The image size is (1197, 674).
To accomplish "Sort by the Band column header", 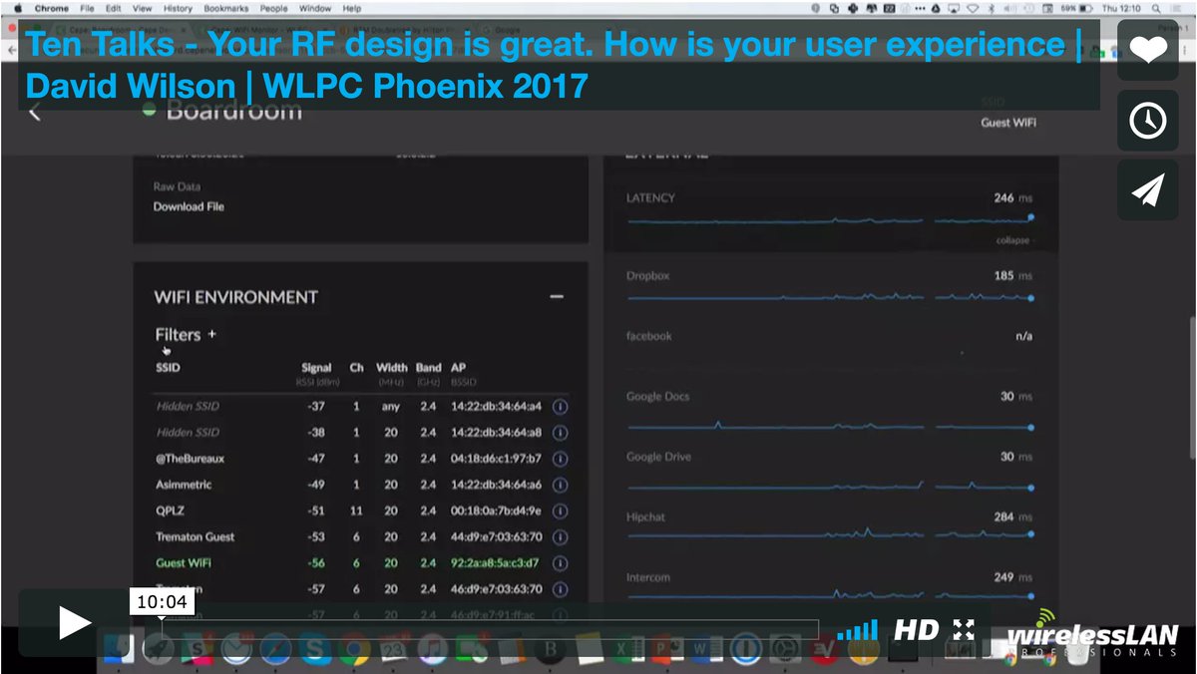I will pos(428,368).
